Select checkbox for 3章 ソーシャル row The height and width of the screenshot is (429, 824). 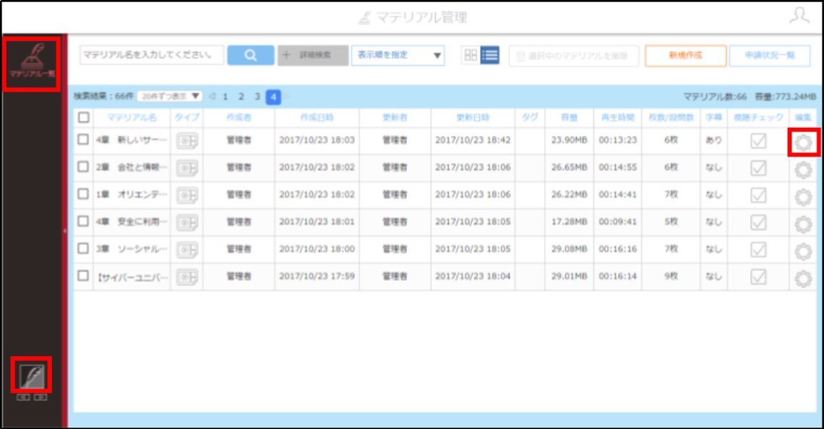point(83,248)
